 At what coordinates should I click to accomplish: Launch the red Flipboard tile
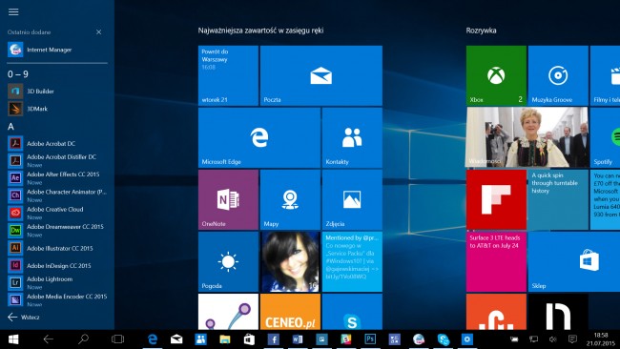coord(496,199)
